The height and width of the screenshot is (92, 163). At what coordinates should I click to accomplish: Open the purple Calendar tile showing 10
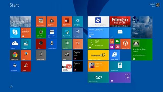pos(120,77)
